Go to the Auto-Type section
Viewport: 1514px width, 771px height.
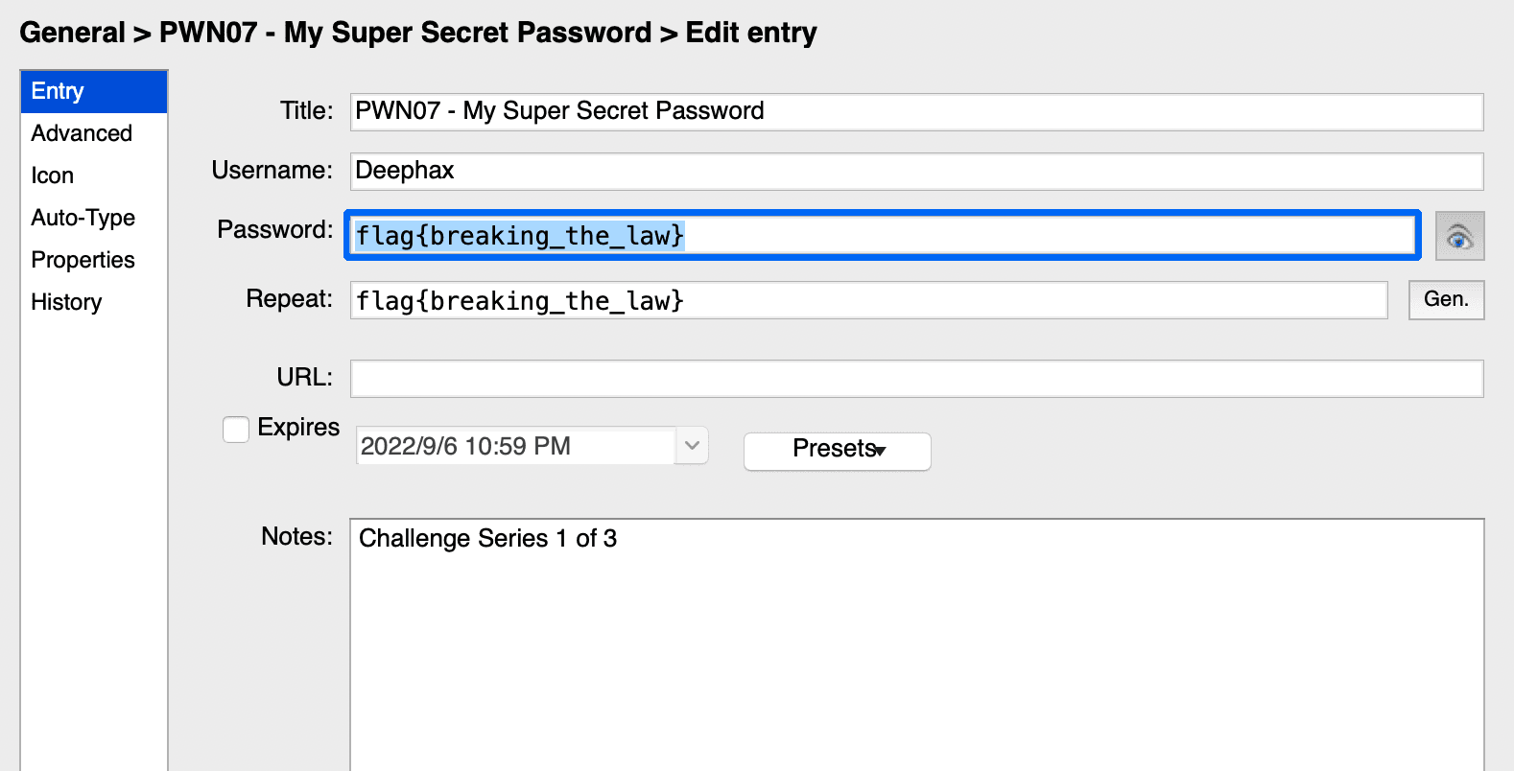tap(83, 218)
